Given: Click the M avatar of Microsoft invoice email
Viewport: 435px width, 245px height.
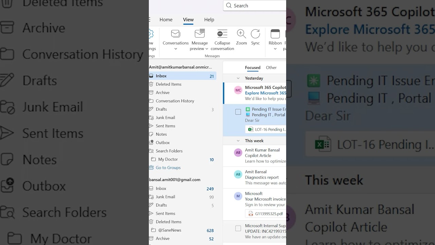Looking at the screenshot, I should pos(238,196).
